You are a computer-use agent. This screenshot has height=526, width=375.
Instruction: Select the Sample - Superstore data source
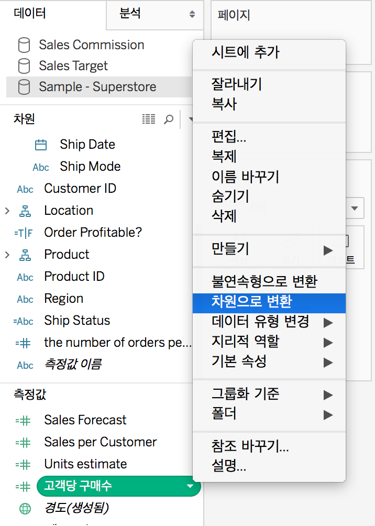pyautogui.click(x=97, y=87)
